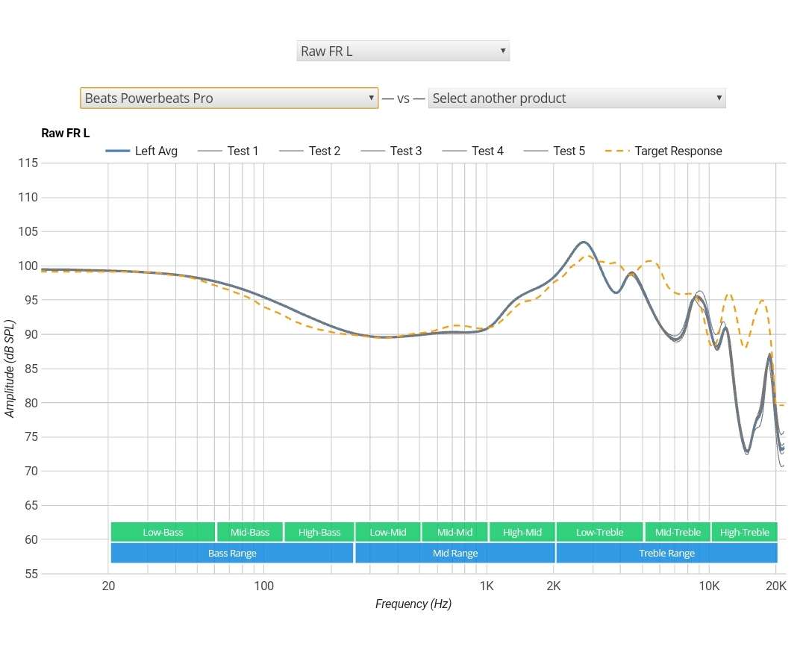Click the '100' frequency axis label

pos(263,586)
